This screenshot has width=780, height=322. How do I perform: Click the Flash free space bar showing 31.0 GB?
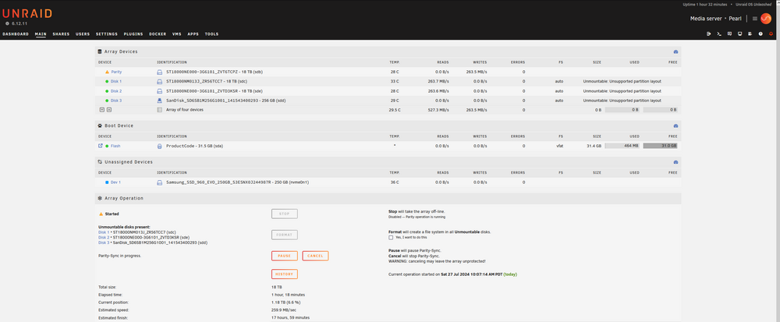(660, 146)
